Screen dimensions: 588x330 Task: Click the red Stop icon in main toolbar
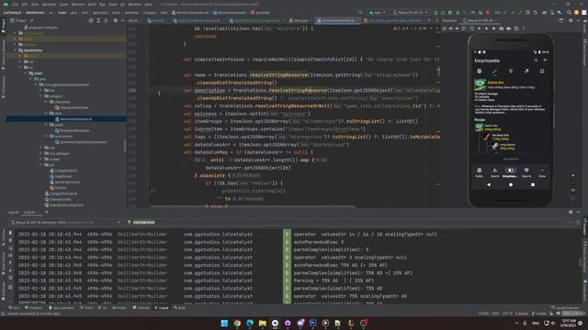click(488, 12)
